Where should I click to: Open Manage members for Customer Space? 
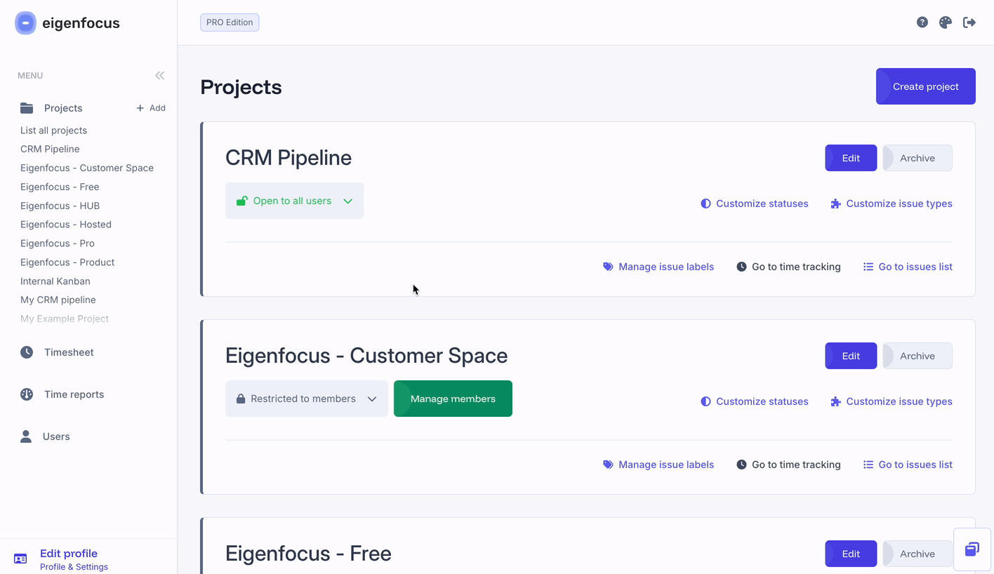pos(453,398)
